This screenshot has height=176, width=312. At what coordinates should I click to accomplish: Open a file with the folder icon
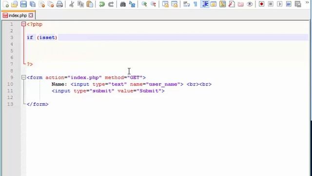pyautogui.click(x=14, y=4)
